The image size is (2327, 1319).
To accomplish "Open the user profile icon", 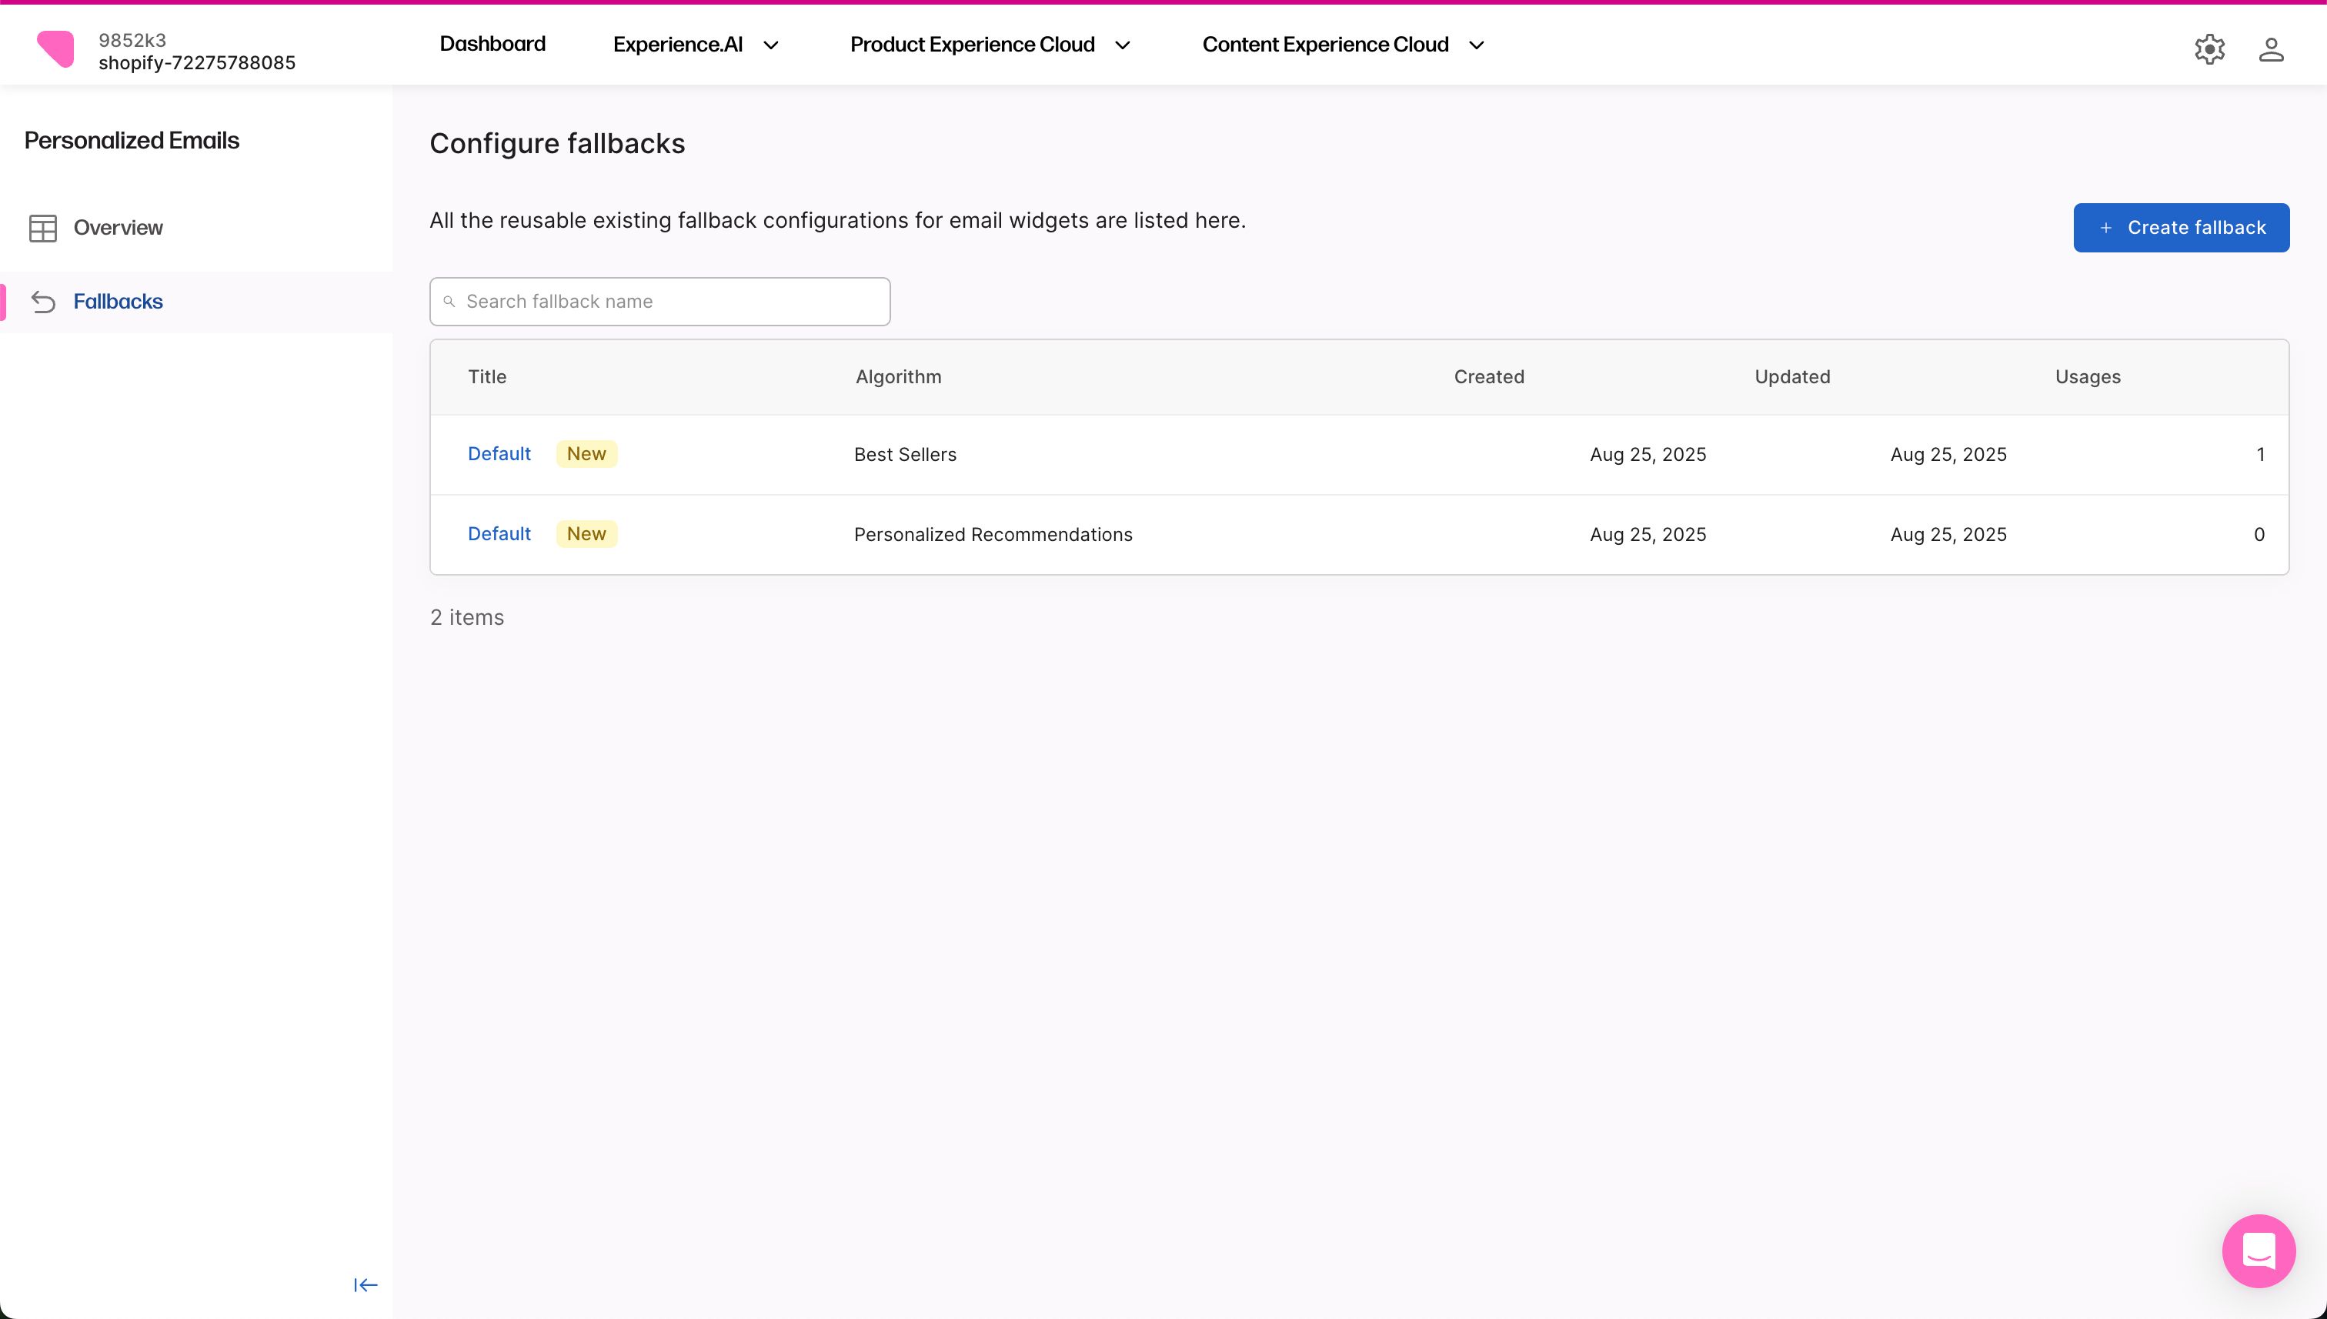I will click(x=2270, y=49).
